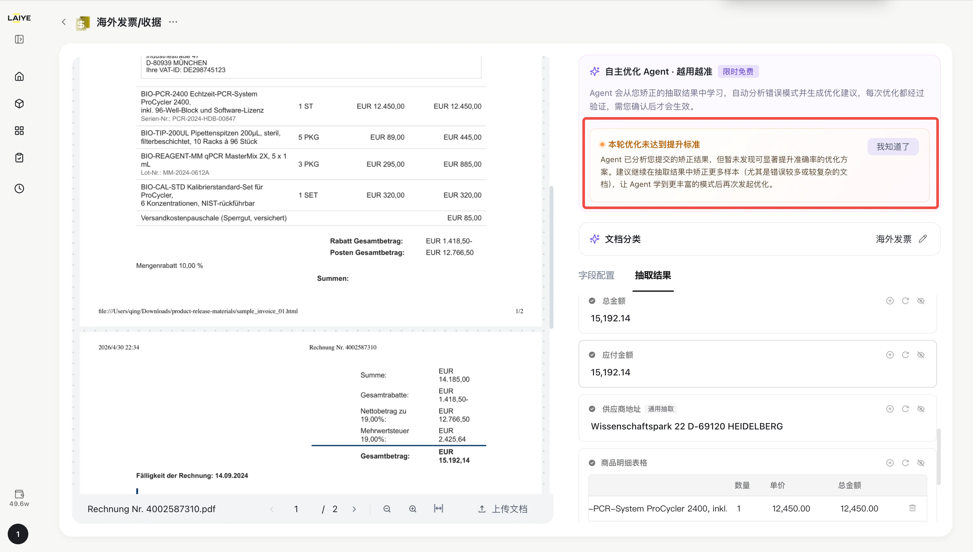
Task: Click the 总金额 table column header
Action: click(x=849, y=485)
